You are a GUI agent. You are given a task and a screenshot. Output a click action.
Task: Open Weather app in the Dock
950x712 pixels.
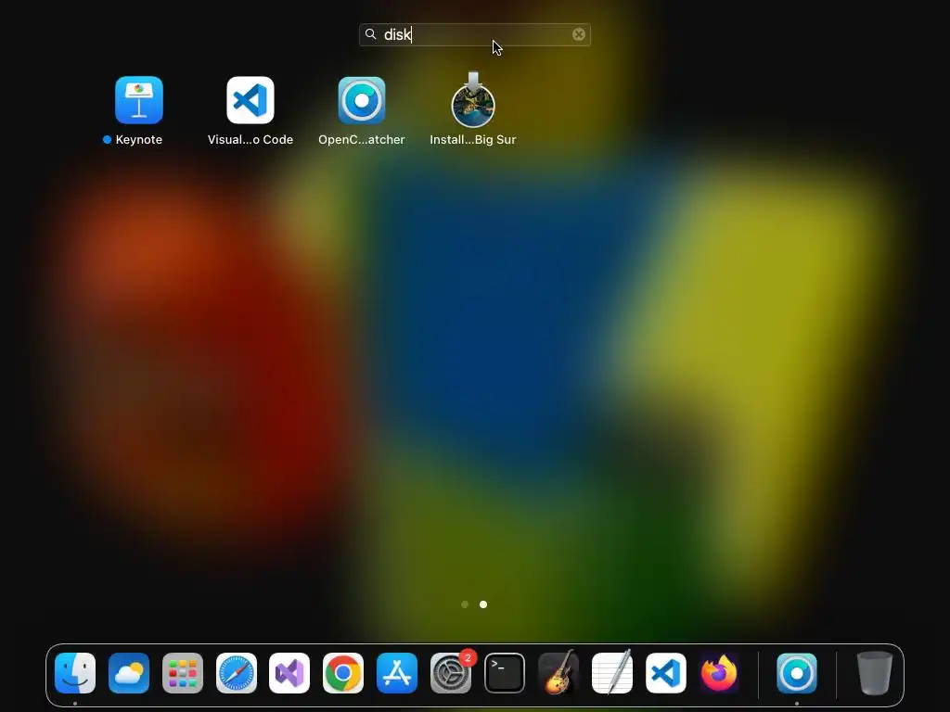click(129, 673)
